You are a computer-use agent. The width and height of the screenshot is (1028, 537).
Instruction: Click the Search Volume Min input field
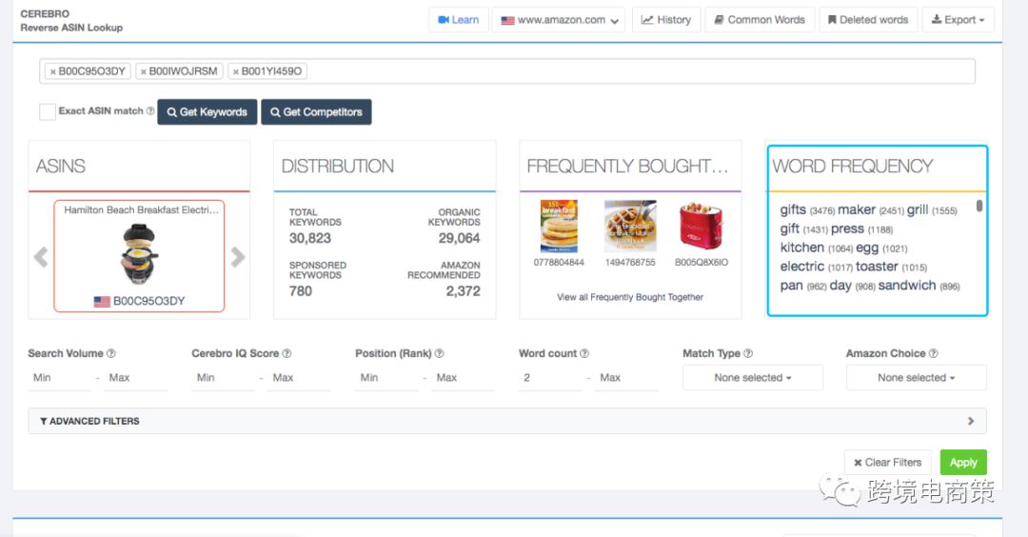[x=59, y=378]
